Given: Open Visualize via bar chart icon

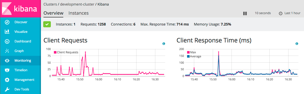Looking at the screenshot, I should (x=7, y=32).
